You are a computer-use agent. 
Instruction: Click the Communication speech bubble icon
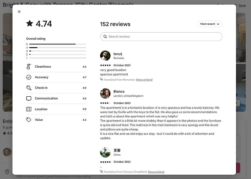29,98
